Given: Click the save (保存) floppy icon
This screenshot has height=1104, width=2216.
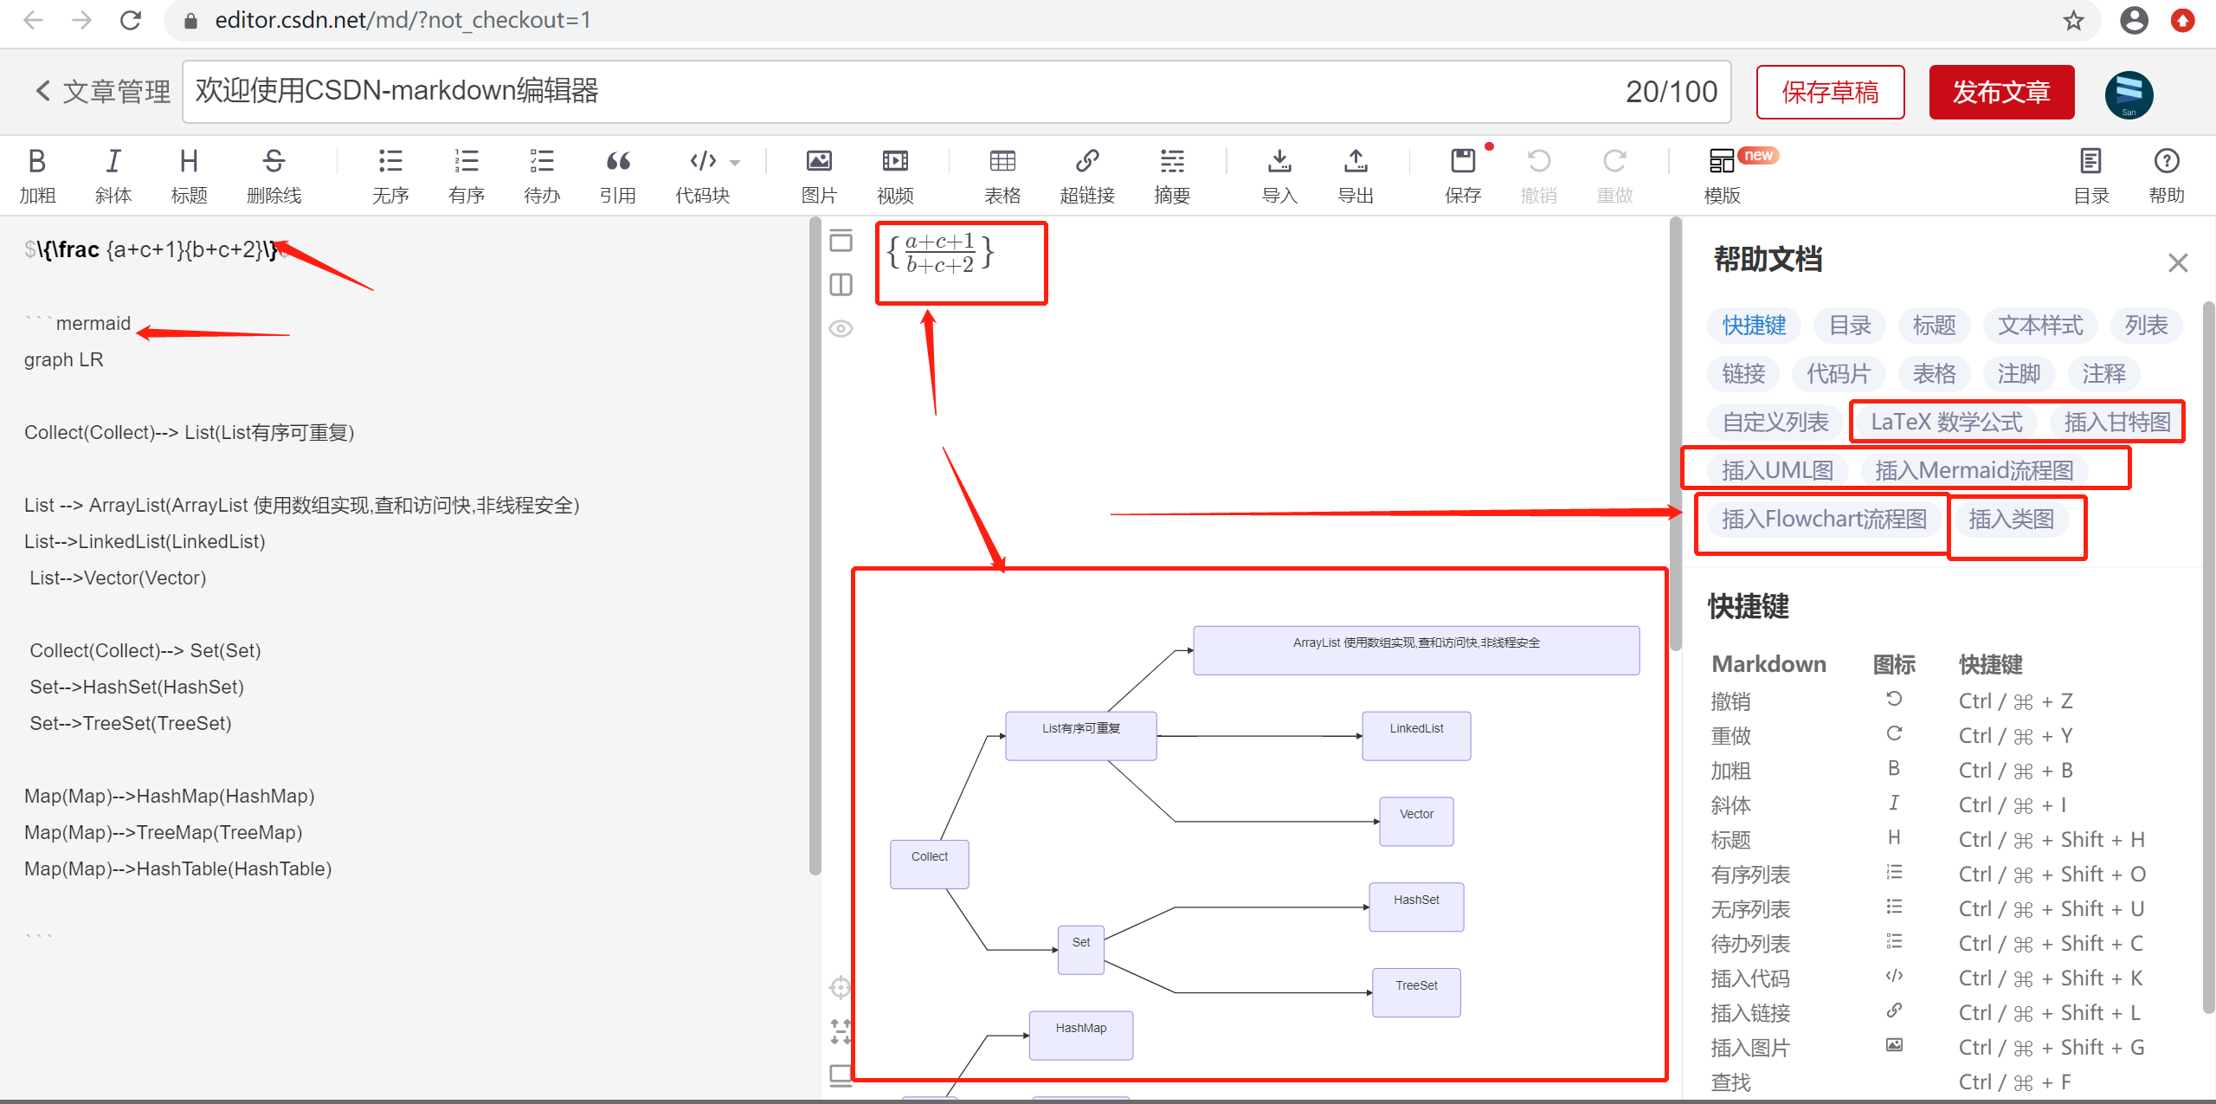Looking at the screenshot, I should pos(1463,162).
